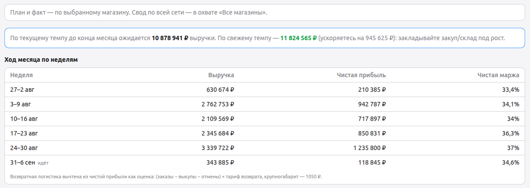Screen dimensions: 530x188
Task: Click the 'Чистая маржа' column header
Action: tap(498, 75)
